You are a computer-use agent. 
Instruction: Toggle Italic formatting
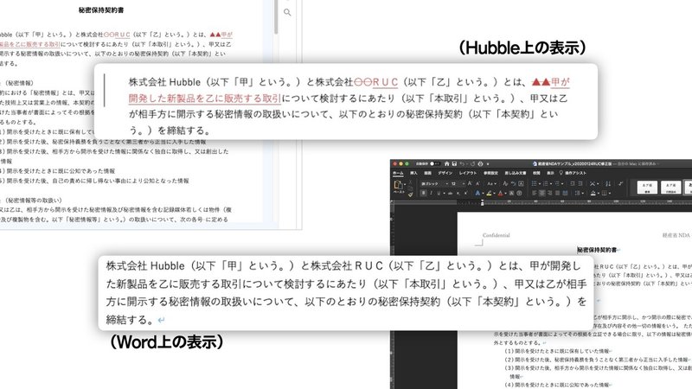pyautogui.click(x=431, y=193)
